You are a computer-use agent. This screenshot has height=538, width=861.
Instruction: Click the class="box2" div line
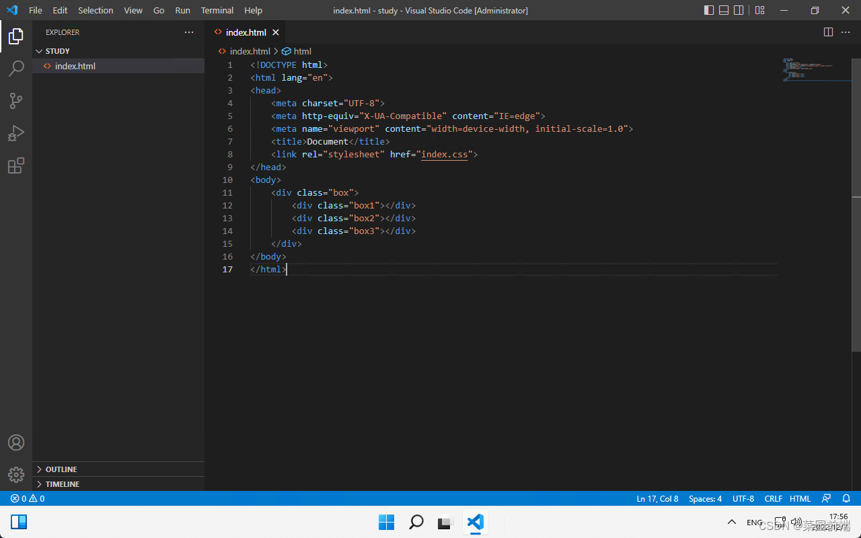(x=354, y=218)
